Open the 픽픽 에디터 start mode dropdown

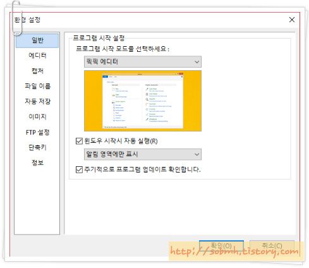(x=143, y=62)
